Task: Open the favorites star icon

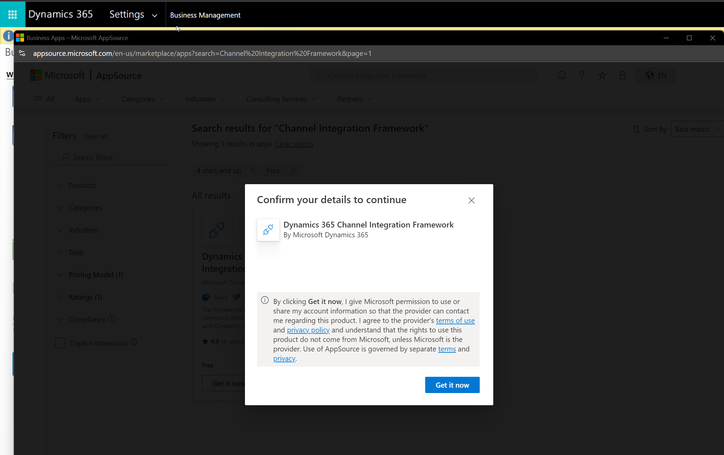Action: 602,75
